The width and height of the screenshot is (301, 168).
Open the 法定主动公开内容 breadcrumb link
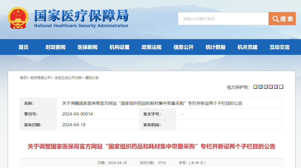coord(68,78)
